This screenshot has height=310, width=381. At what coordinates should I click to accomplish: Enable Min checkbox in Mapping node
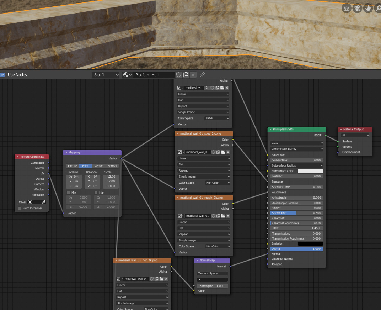tap(68, 193)
